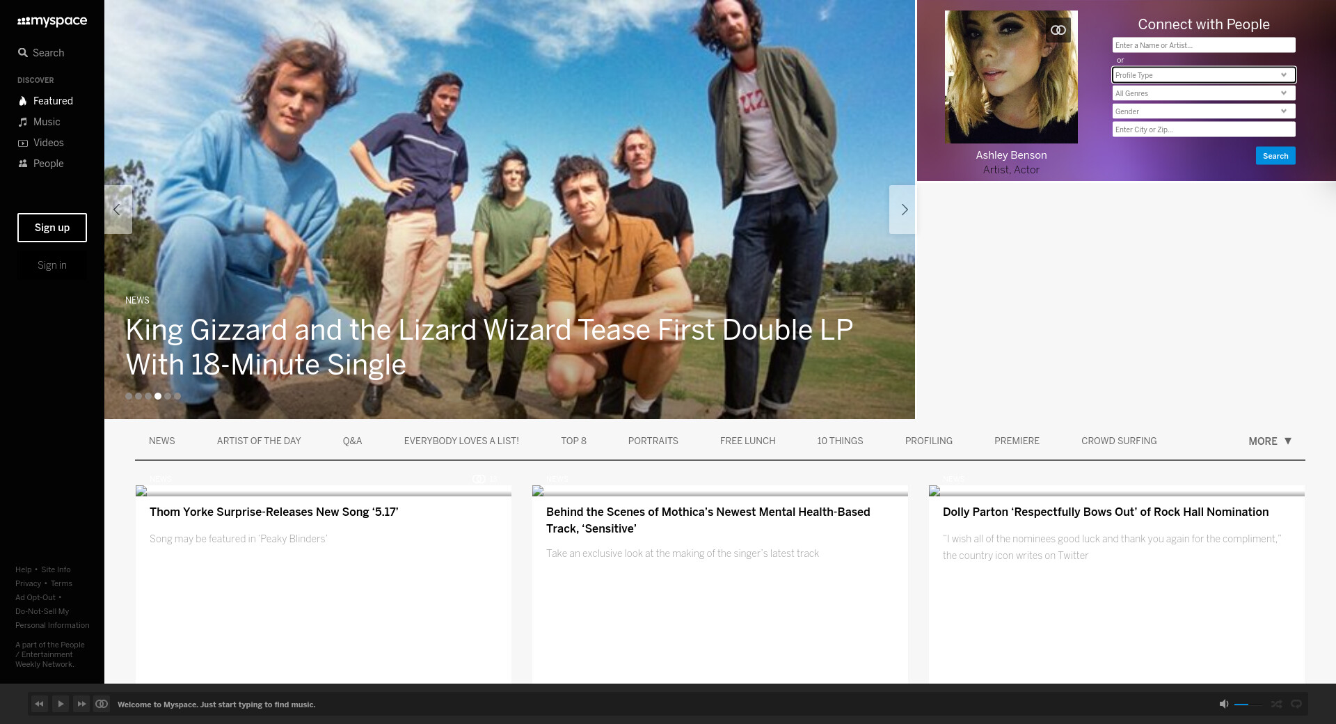Viewport: 1336px width, 724px height.
Task: Open the All Genres dropdown
Action: (1204, 93)
